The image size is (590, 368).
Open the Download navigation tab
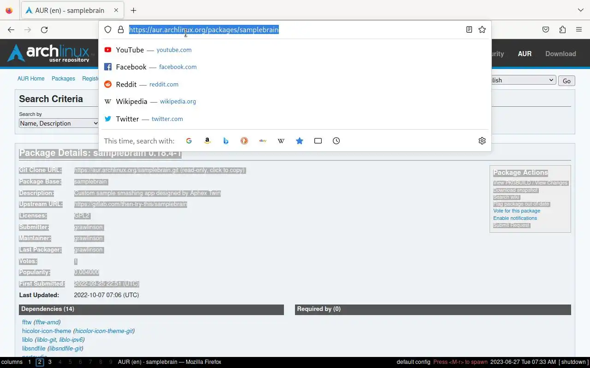click(x=560, y=53)
